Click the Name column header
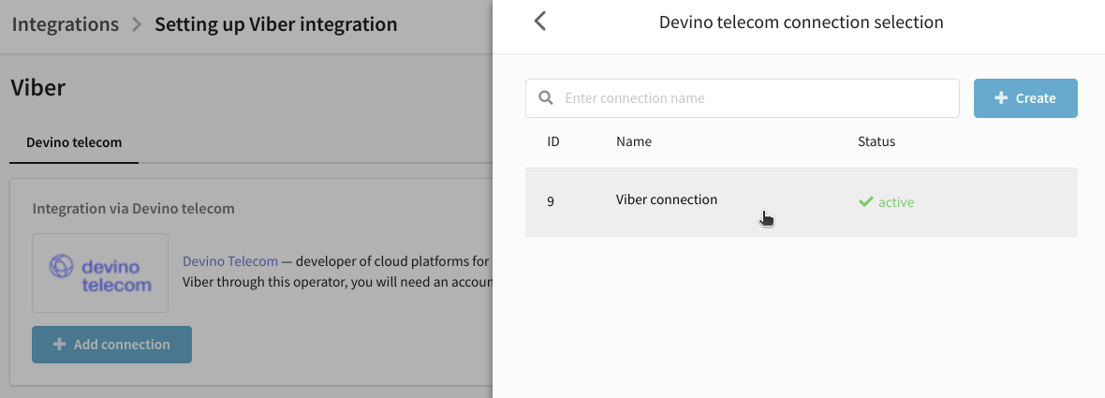The image size is (1105, 398). (x=634, y=141)
